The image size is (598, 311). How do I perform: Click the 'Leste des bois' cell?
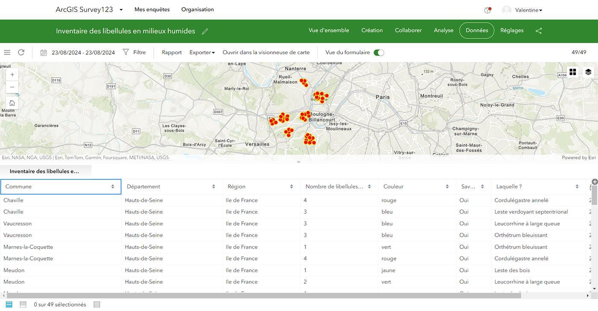coord(512,270)
